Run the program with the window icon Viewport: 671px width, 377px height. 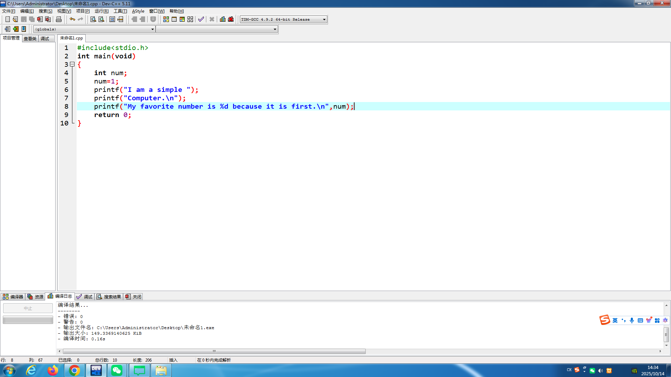(x=174, y=19)
